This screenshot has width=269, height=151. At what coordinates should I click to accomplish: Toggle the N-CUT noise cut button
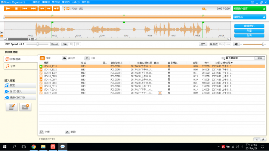coord(214,44)
